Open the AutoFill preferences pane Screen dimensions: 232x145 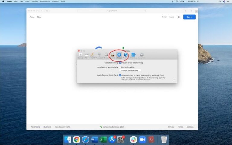click(92, 55)
